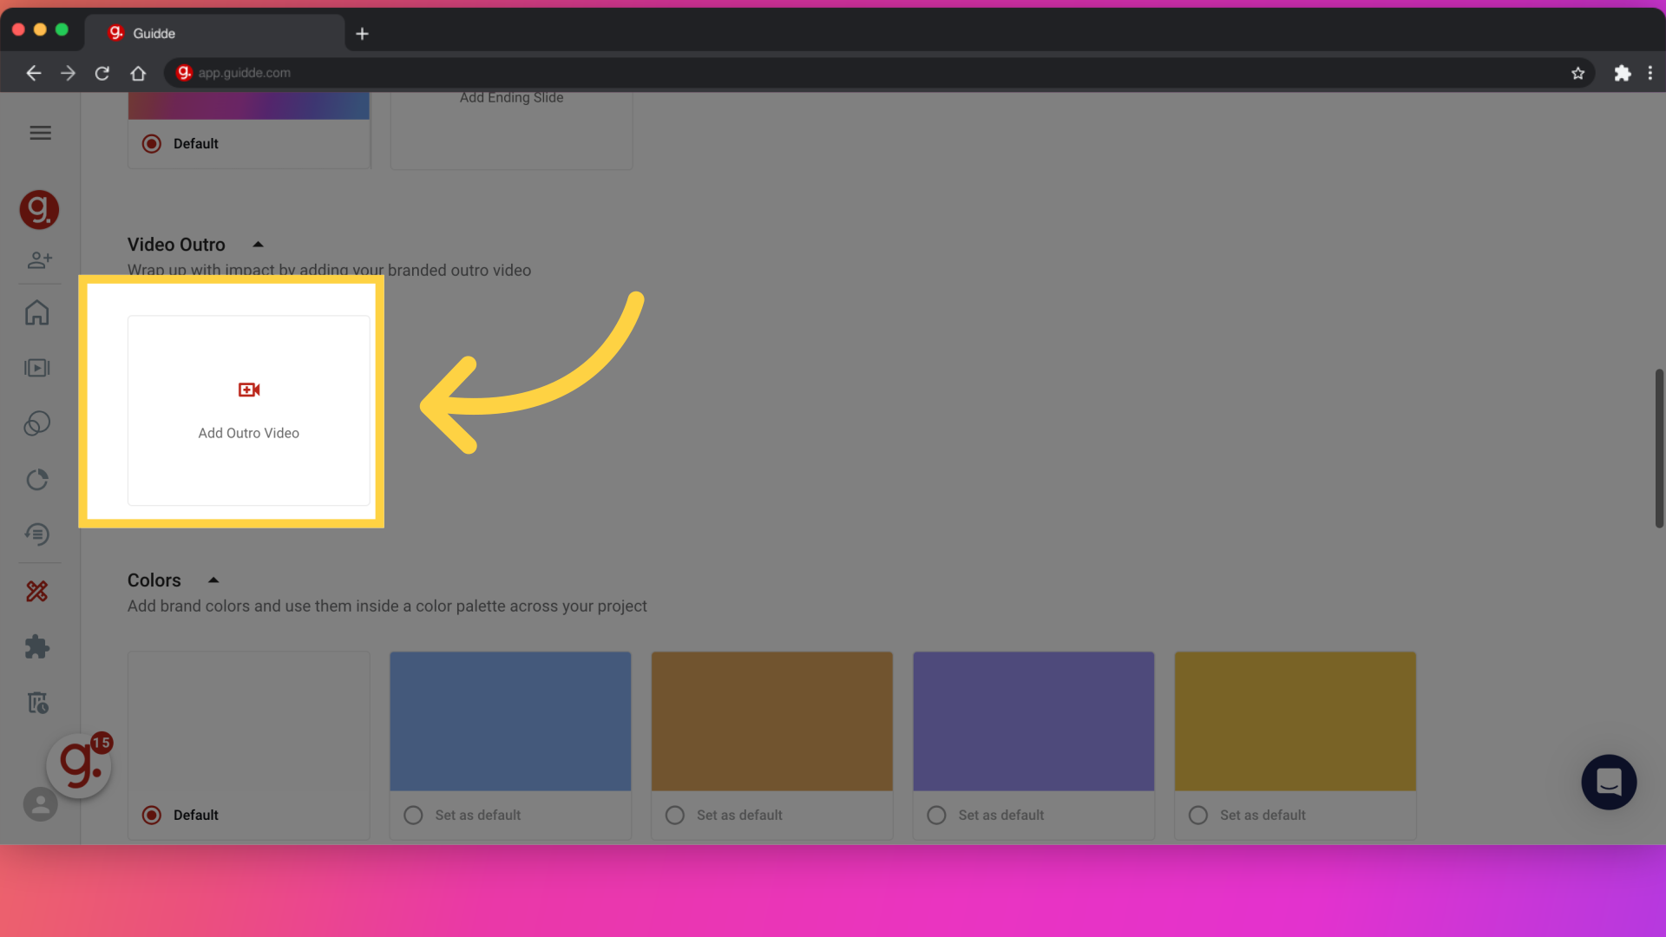The height and width of the screenshot is (937, 1666).
Task: Click Add Outro Video text
Action: point(249,433)
